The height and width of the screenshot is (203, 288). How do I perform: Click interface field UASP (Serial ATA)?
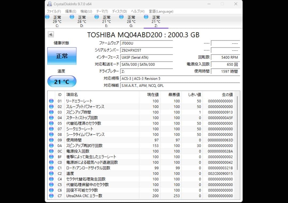point(147,57)
